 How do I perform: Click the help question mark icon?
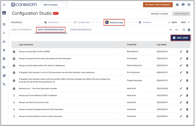(x=177, y=5)
